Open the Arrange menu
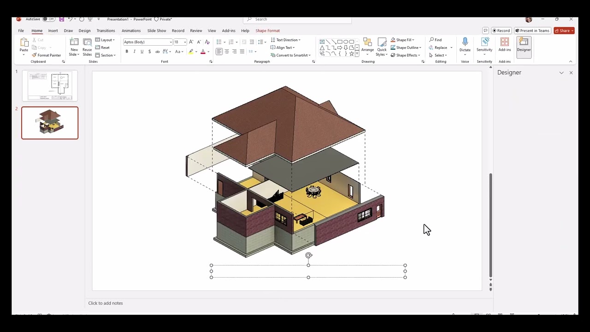The image size is (590, 332). (367, 47)
